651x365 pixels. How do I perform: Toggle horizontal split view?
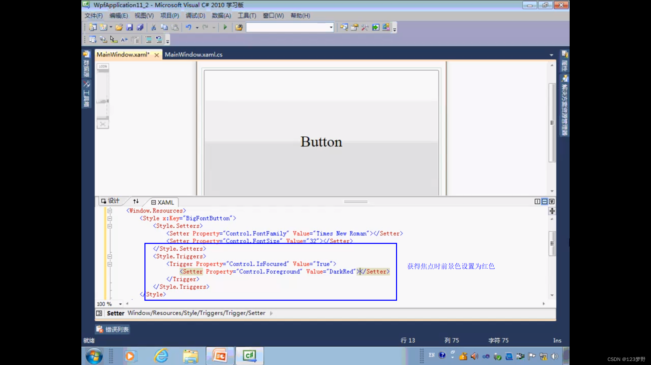point(545,201)
